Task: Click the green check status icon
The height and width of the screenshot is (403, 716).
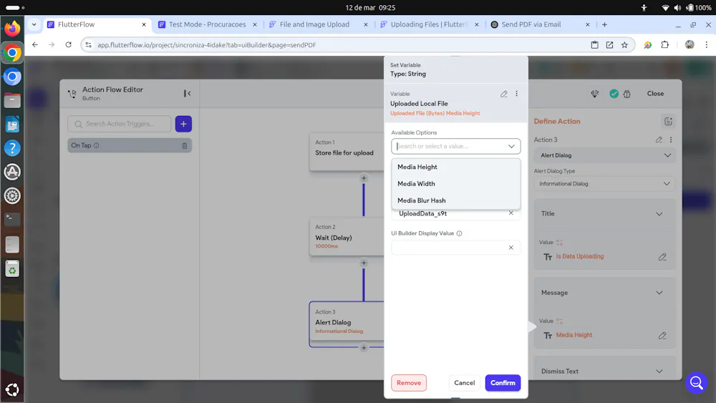Action: 614,94
